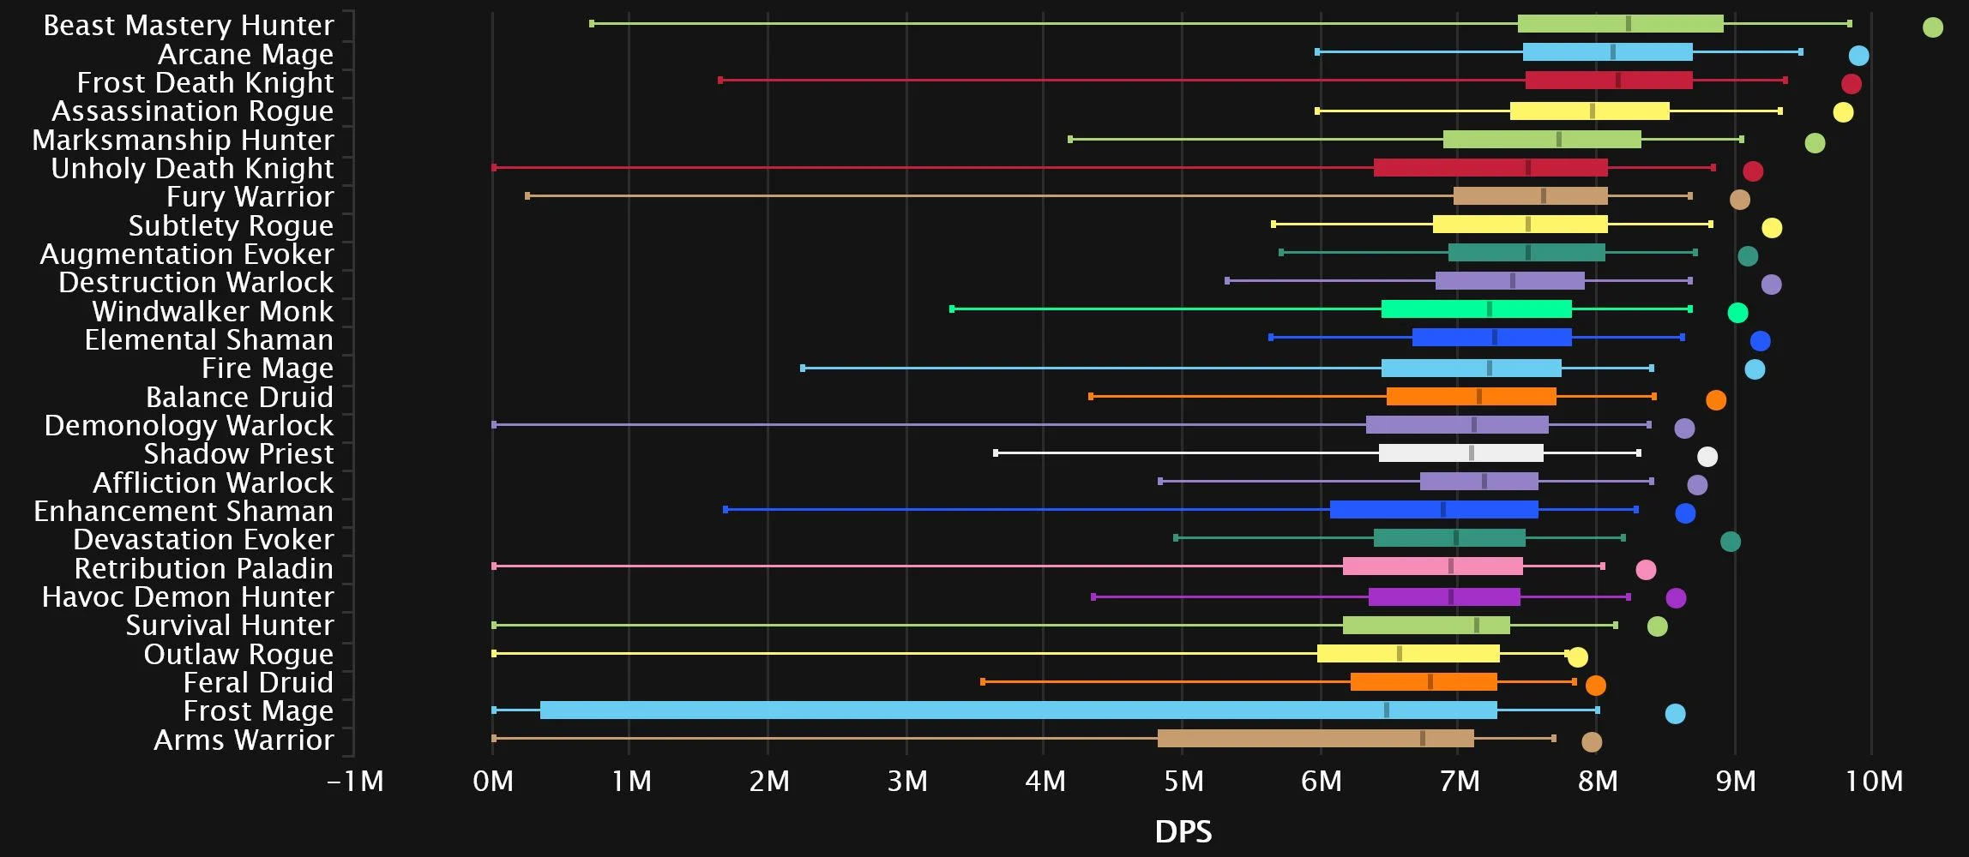Click the Windwalker Monk green box bar

(1476, 309)
